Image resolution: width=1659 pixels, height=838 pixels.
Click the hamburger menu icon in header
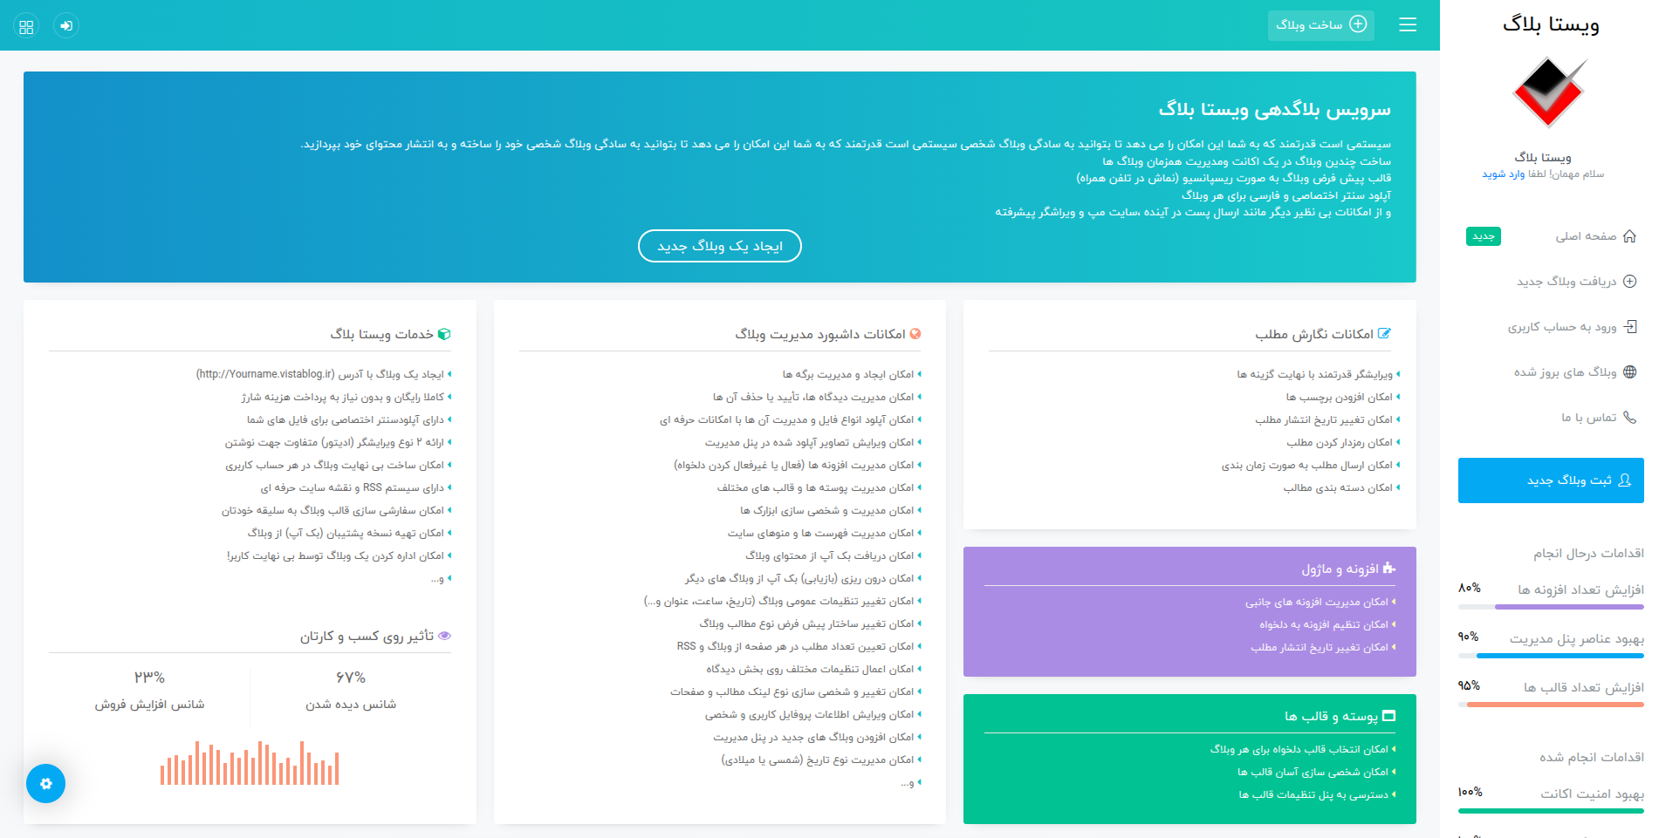coord(1407,25)
